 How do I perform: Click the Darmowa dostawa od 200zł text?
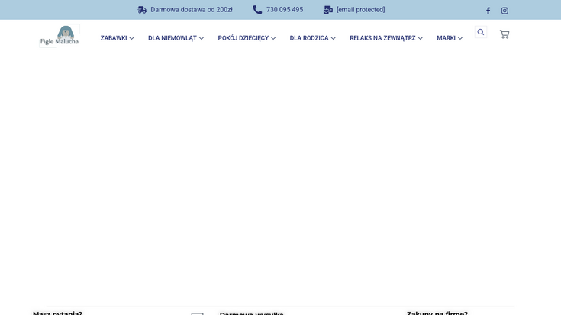[192, 10]
